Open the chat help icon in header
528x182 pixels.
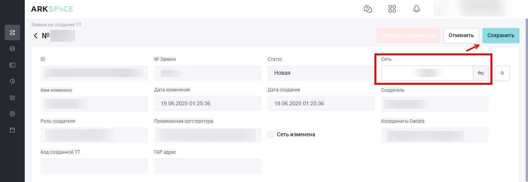(368, 9)
